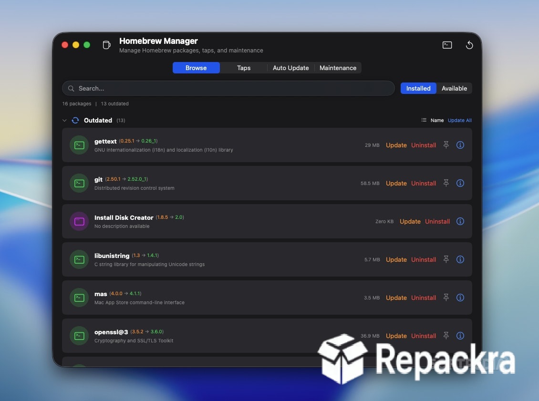Viewport: 539px width, 401px height.
Task: Show info for libunistring
Action: (460, 259)
